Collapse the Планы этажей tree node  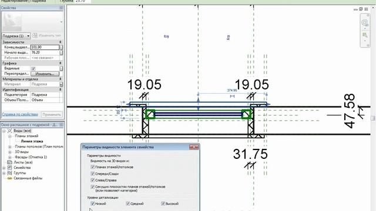point(10,136)
